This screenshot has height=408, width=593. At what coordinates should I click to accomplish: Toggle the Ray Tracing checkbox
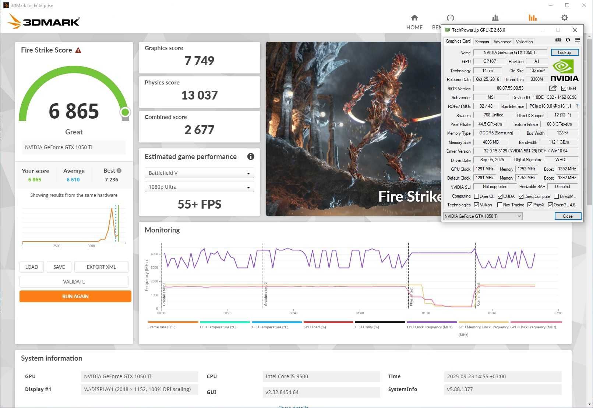pyautogui.click(x=500, y=205)
